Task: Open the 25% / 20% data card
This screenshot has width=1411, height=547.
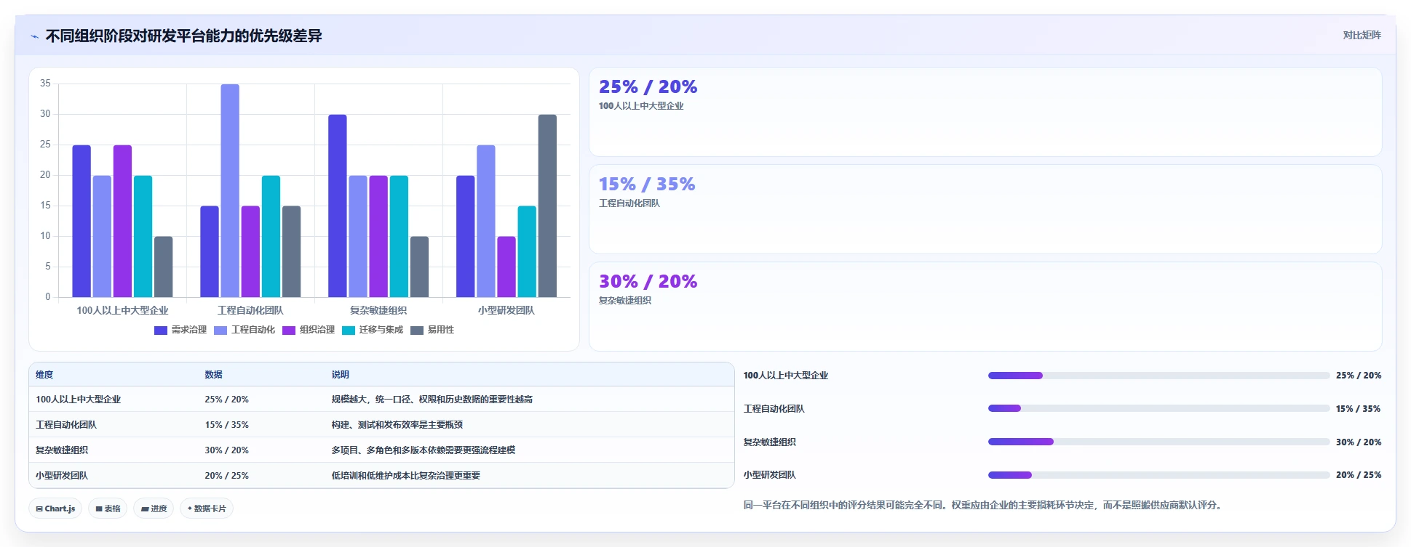Action: click(985, 112)
